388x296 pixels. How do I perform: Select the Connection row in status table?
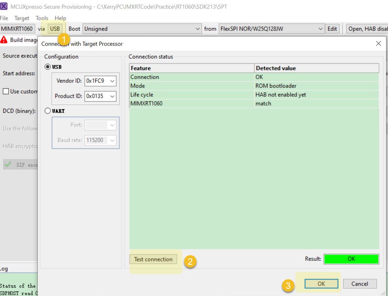click(x=254, y=77)
